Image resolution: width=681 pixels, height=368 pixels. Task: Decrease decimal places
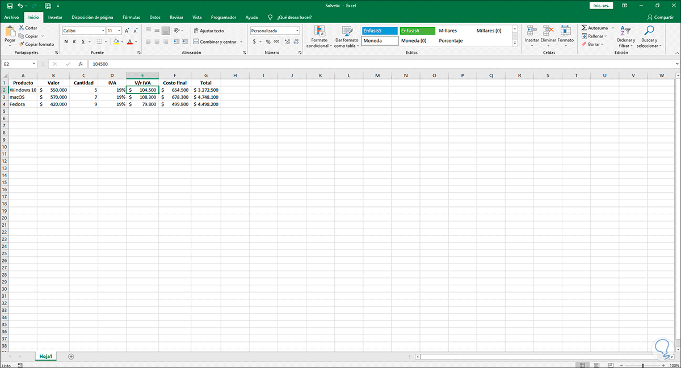[x=296, y=41]
